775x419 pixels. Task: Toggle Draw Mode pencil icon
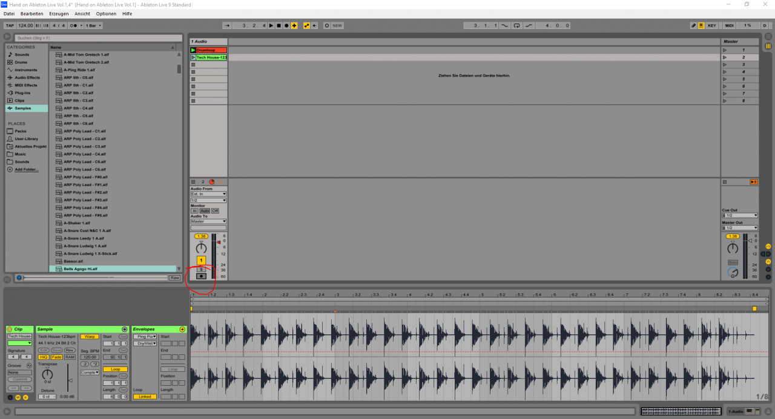(x=694, y=25)
